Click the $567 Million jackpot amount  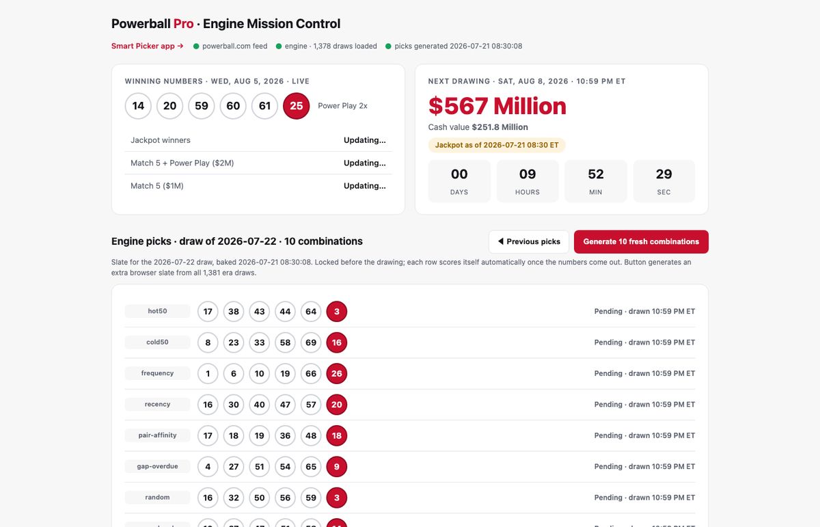pyautogui.click(x=497, y=106)
